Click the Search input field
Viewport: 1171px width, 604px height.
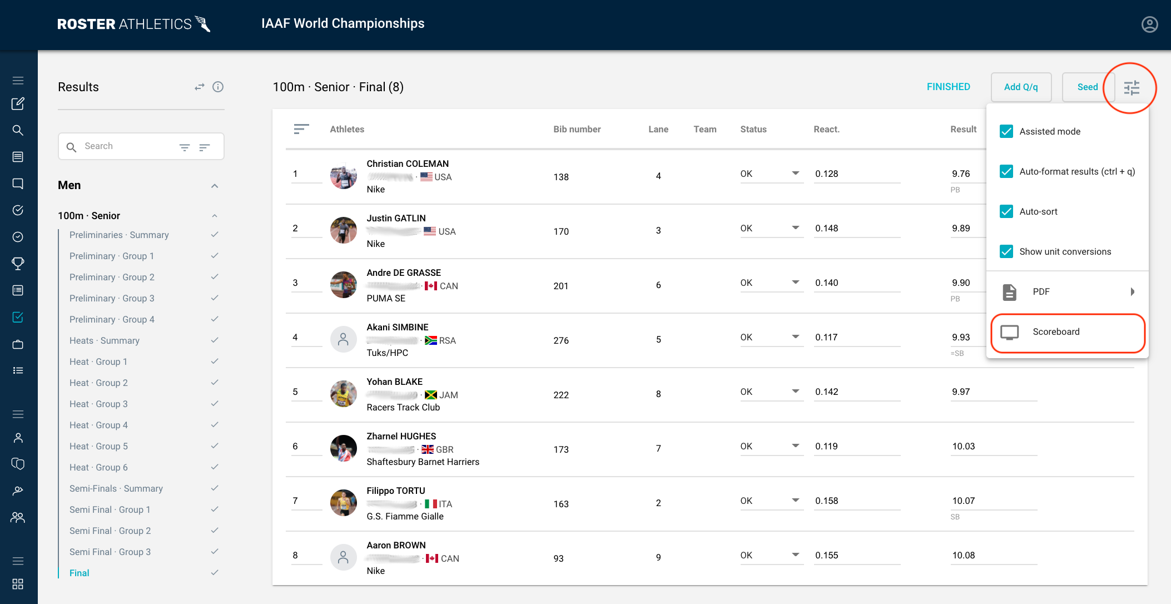click(128, 146)
